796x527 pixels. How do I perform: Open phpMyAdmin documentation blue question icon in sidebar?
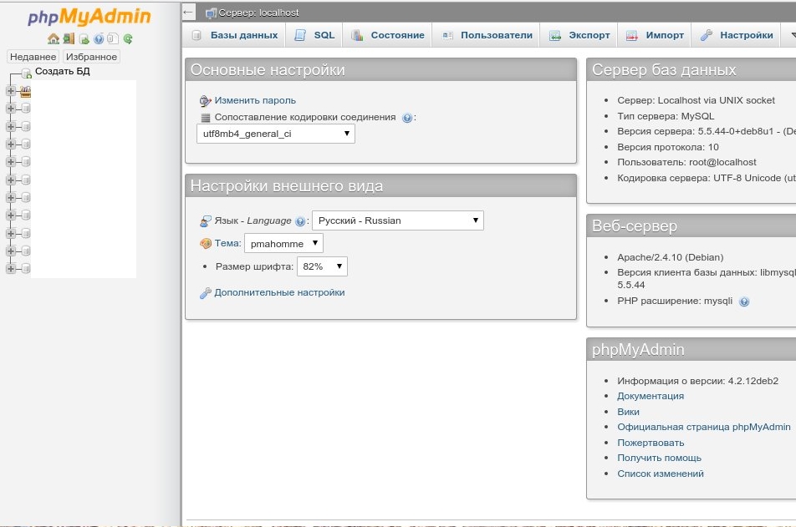[99, 38]
